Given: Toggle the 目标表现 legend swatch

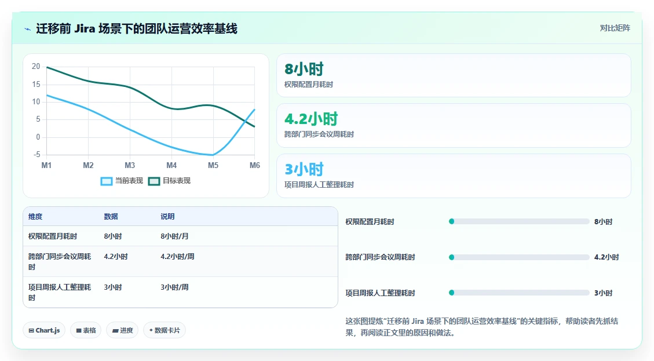Looking at the screenshot, I should (154, 181).
